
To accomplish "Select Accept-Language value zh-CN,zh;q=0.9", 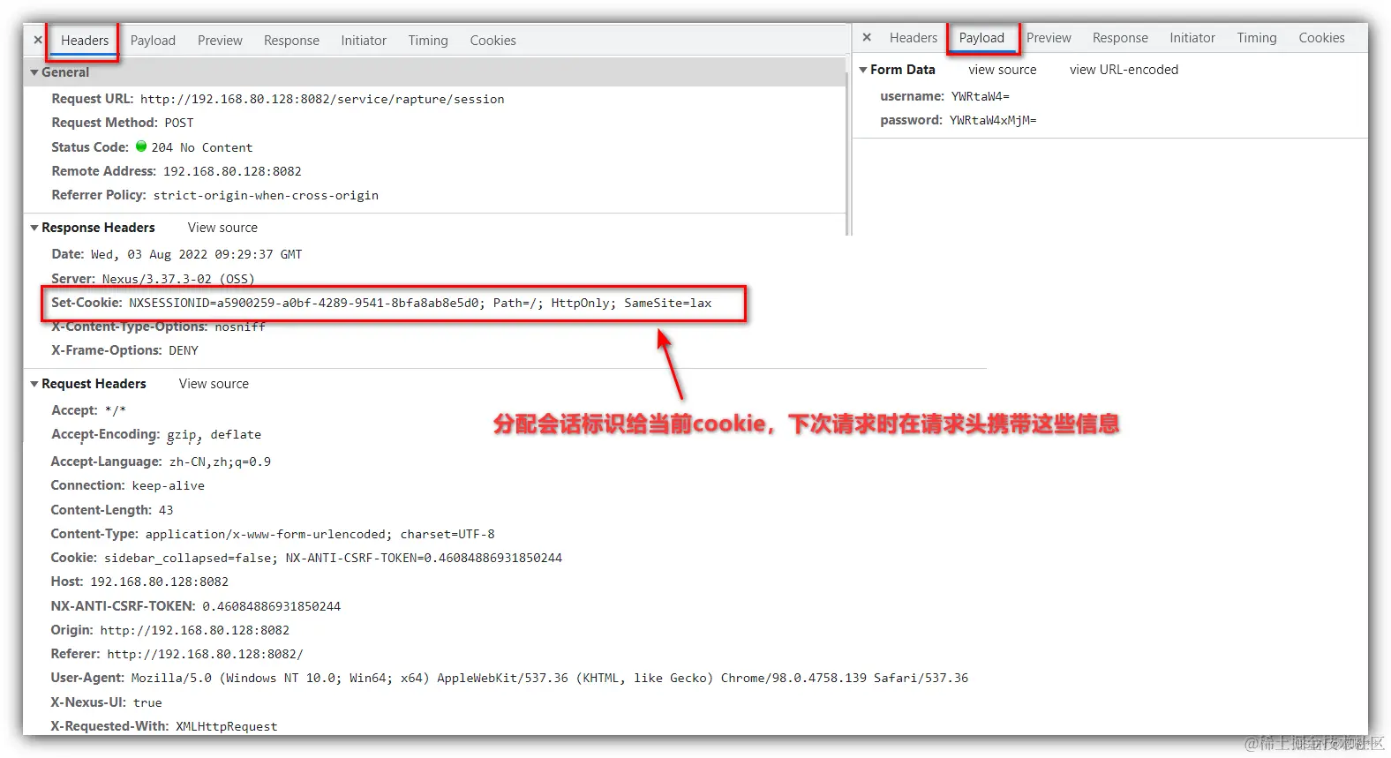I will click(221, 462).
